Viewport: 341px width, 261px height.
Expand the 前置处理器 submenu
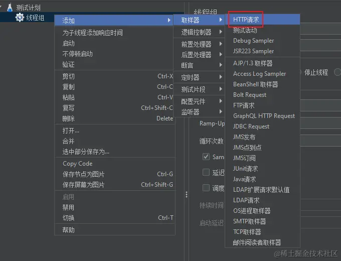[x=199, y=44]
